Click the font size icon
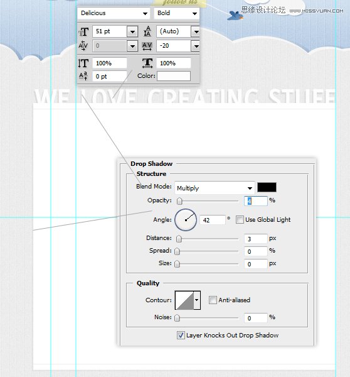Screen dimensions: 350x377 pyautogui.click(x=83, y=31)
